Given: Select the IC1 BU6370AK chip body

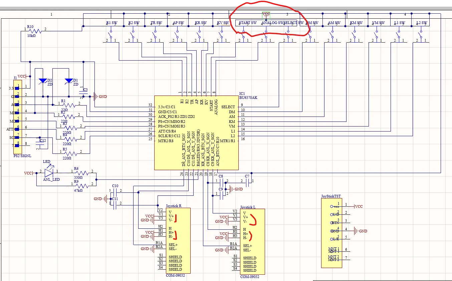Looking at the screenshot, I should click(x=196, y=133).
